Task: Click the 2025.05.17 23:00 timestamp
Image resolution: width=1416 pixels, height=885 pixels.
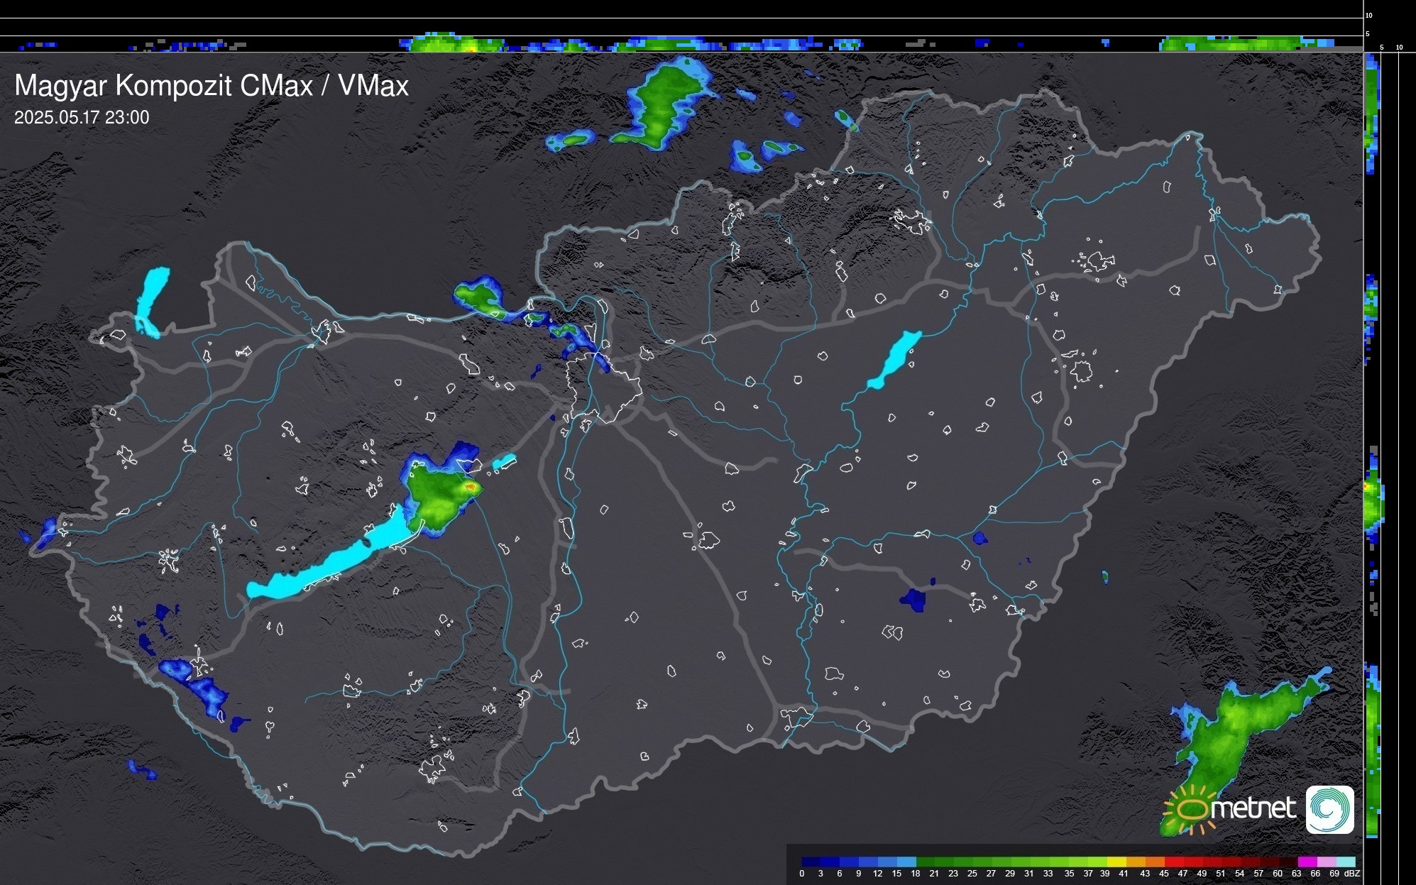Action: [x=82, y=117]
